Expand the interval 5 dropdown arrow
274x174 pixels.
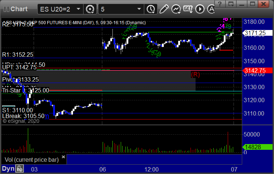point(139,9)
